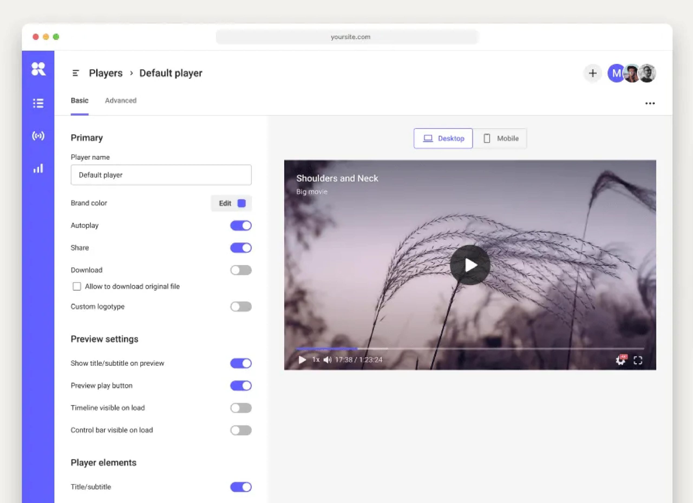The height and width of the screenshot is (503, 693).
Task: Click the Player name input field
Action: click(161, 175)
